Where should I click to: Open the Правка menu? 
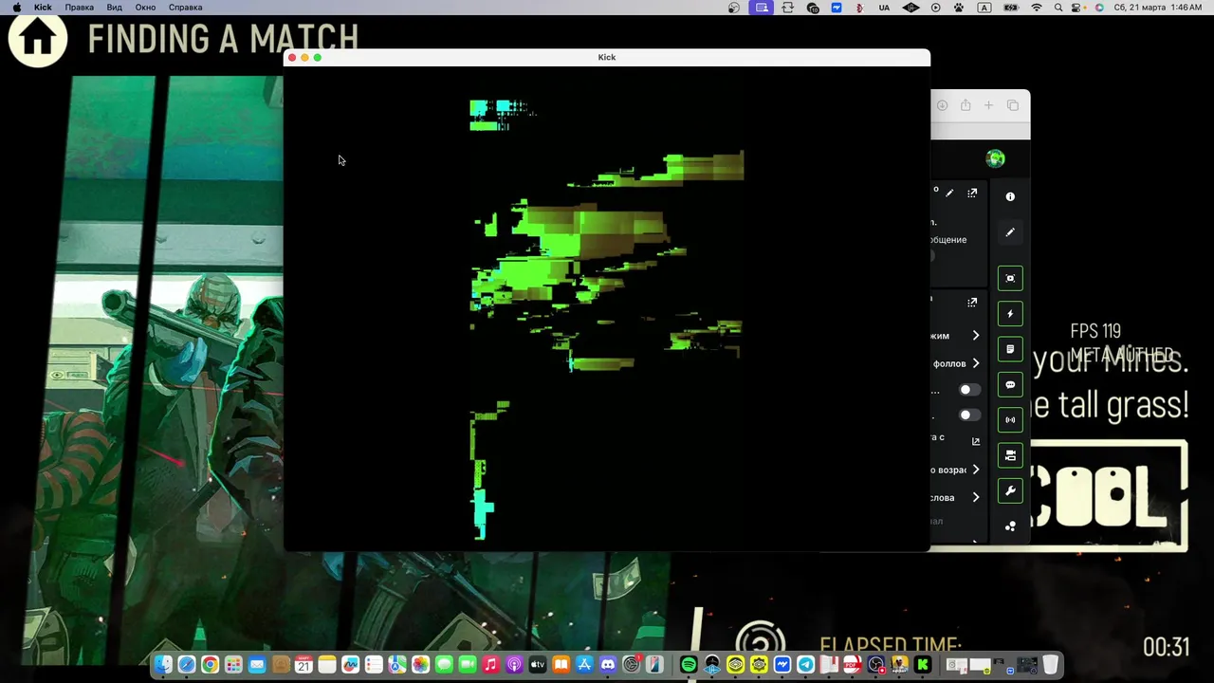pos(79,8)
